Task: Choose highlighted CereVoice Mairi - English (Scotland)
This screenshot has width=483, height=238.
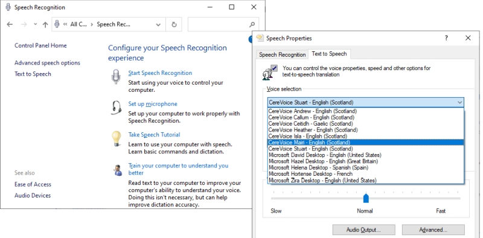Action: point(366,143)
